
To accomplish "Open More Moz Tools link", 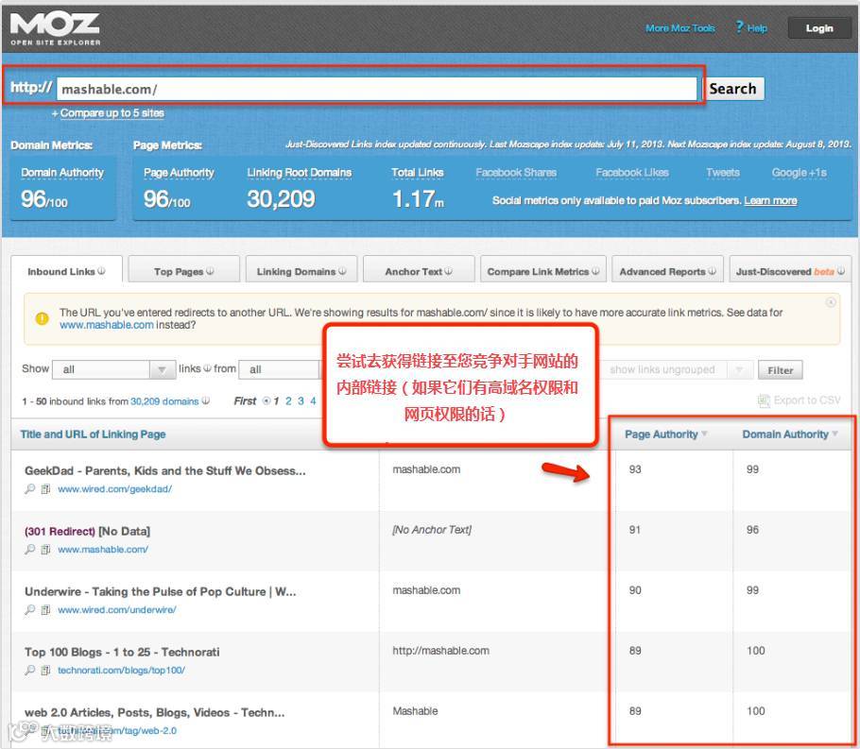I will [x=680, y=28].
